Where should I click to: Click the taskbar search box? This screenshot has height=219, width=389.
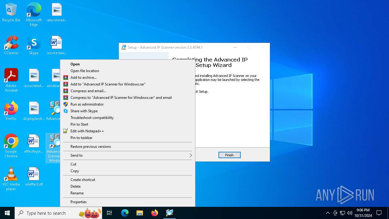[x=58, y=213]
